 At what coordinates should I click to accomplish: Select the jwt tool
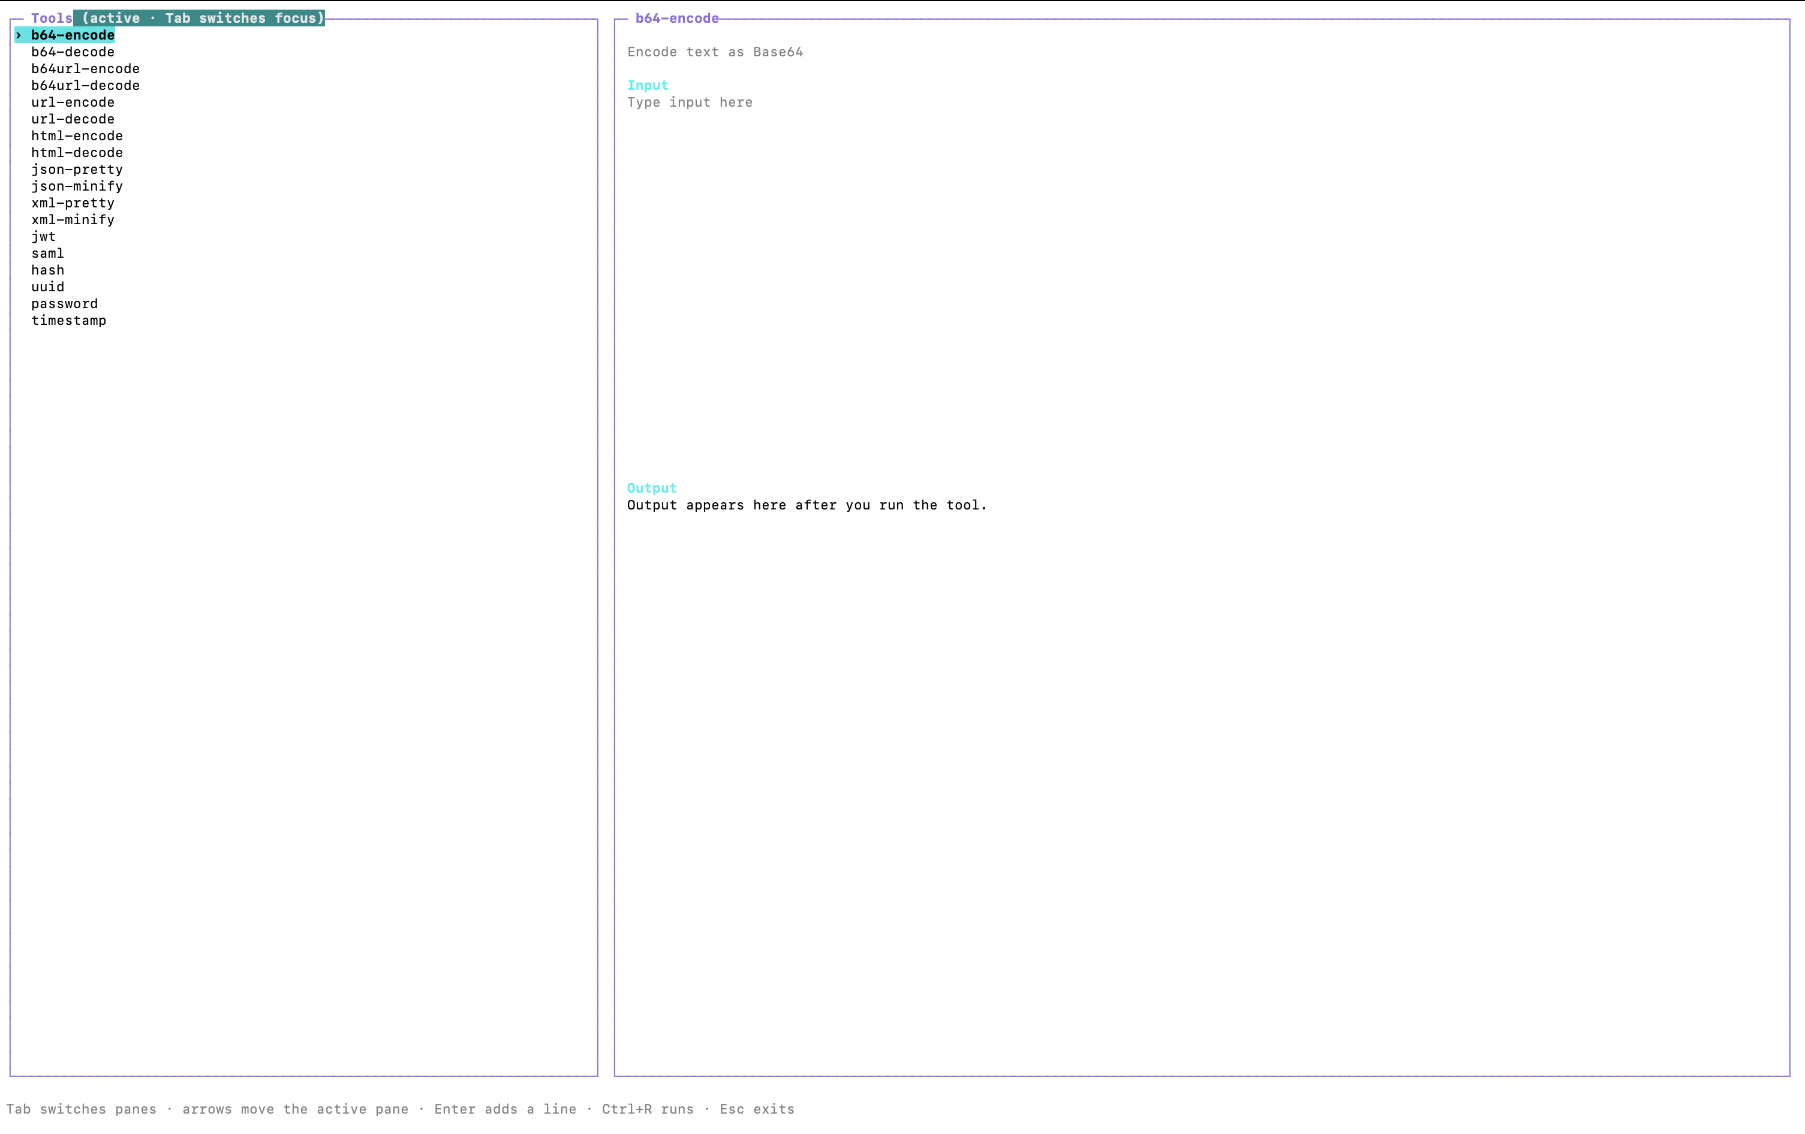pyautogui.click(x=43, y=237)
